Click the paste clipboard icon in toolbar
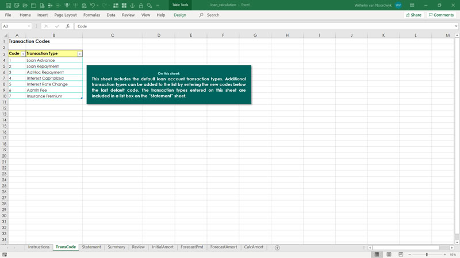This screenshot has width=460, height=258. [x=84, y=5]
